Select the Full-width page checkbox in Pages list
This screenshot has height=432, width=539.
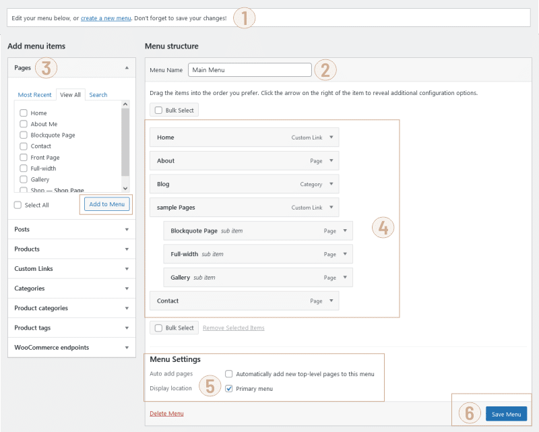coord(24,168)
